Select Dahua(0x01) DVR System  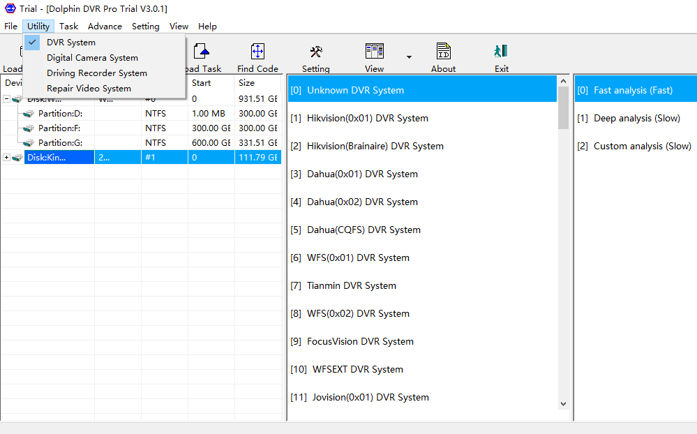(422, 174)
